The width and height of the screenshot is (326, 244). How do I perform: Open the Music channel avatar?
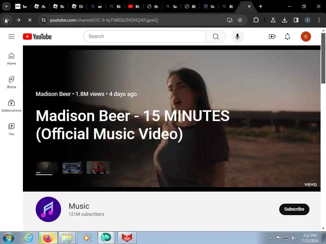click(48, 209)
